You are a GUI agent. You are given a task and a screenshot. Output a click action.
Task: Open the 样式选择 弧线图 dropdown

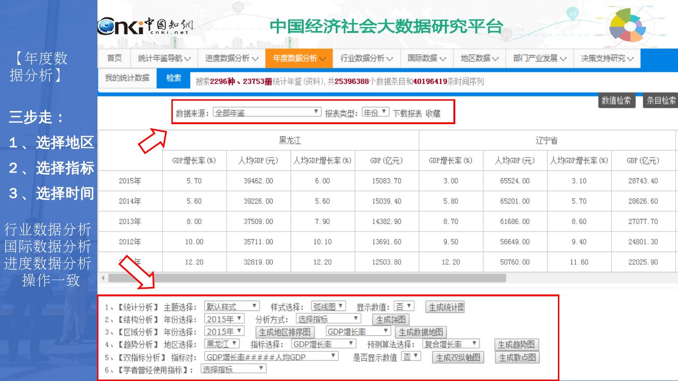[x=328, y=306]
